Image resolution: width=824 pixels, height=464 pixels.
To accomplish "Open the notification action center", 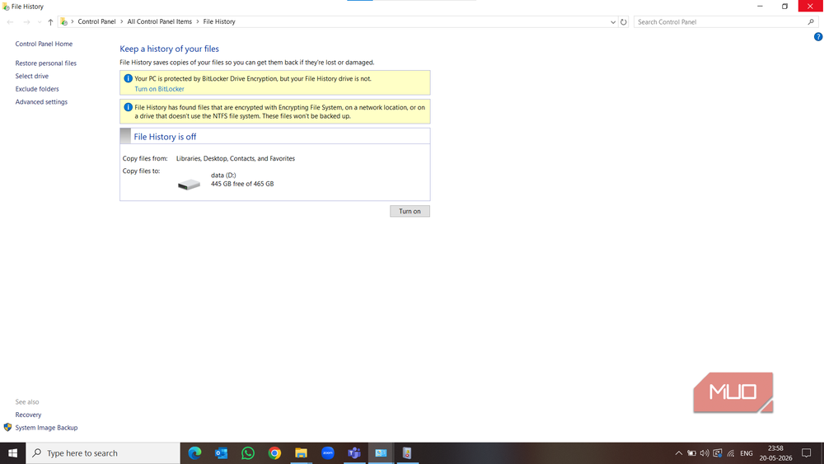I will 807,453.
